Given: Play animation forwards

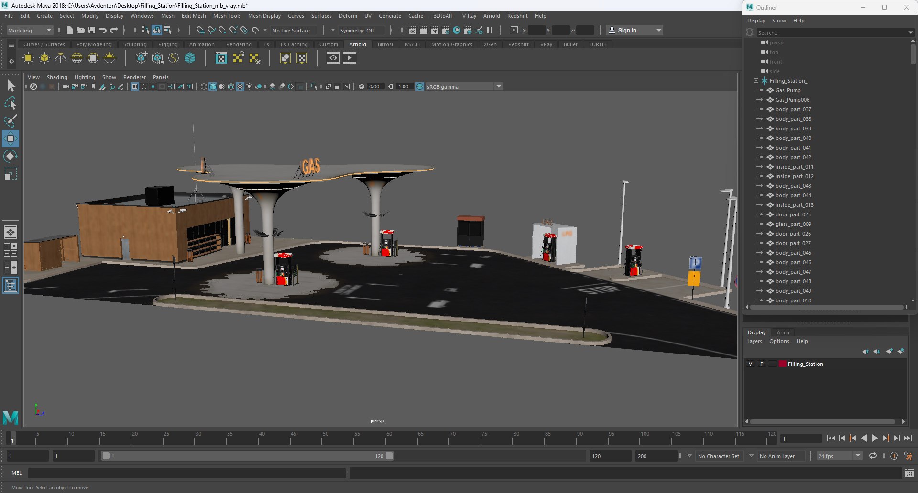Looking at the screenshot, I should [874, 438].
